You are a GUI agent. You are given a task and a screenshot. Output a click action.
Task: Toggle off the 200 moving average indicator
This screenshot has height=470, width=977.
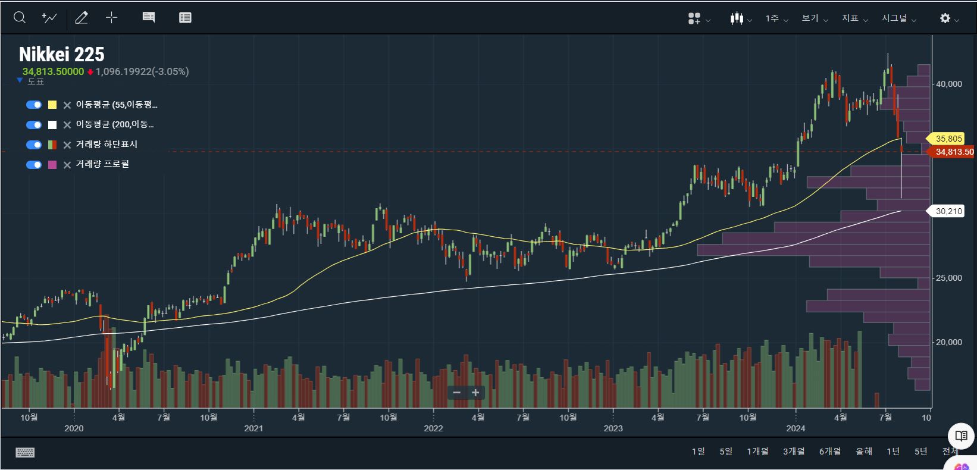pyautogui.click(x=34, y=125)
